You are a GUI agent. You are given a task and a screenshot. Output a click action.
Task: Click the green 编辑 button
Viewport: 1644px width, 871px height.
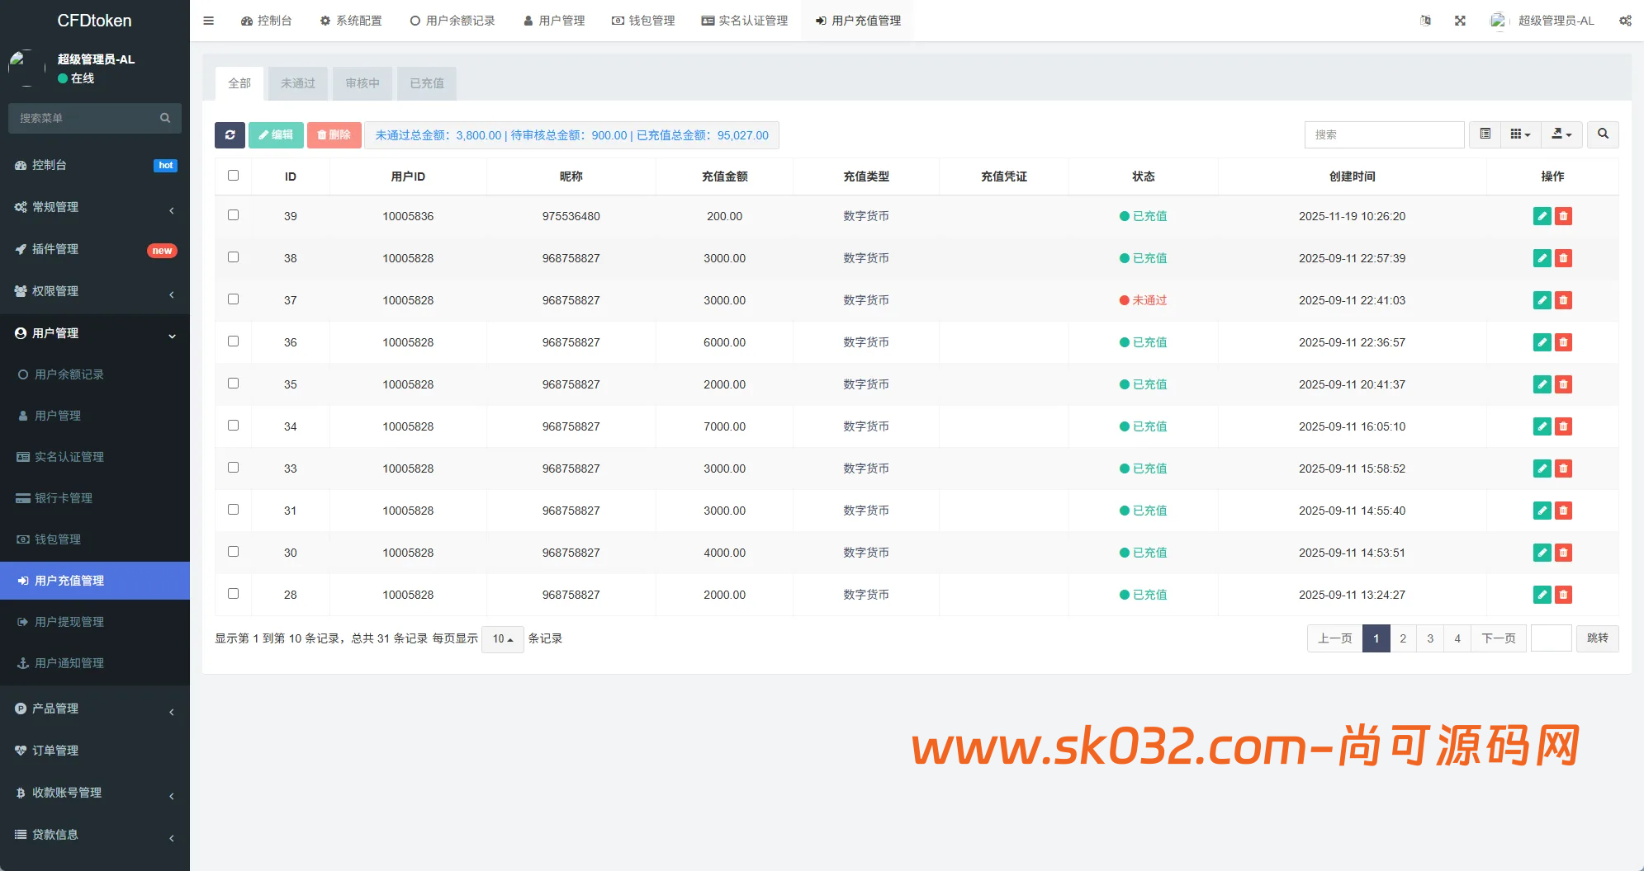pyautogui.click(x=276, y=135)
